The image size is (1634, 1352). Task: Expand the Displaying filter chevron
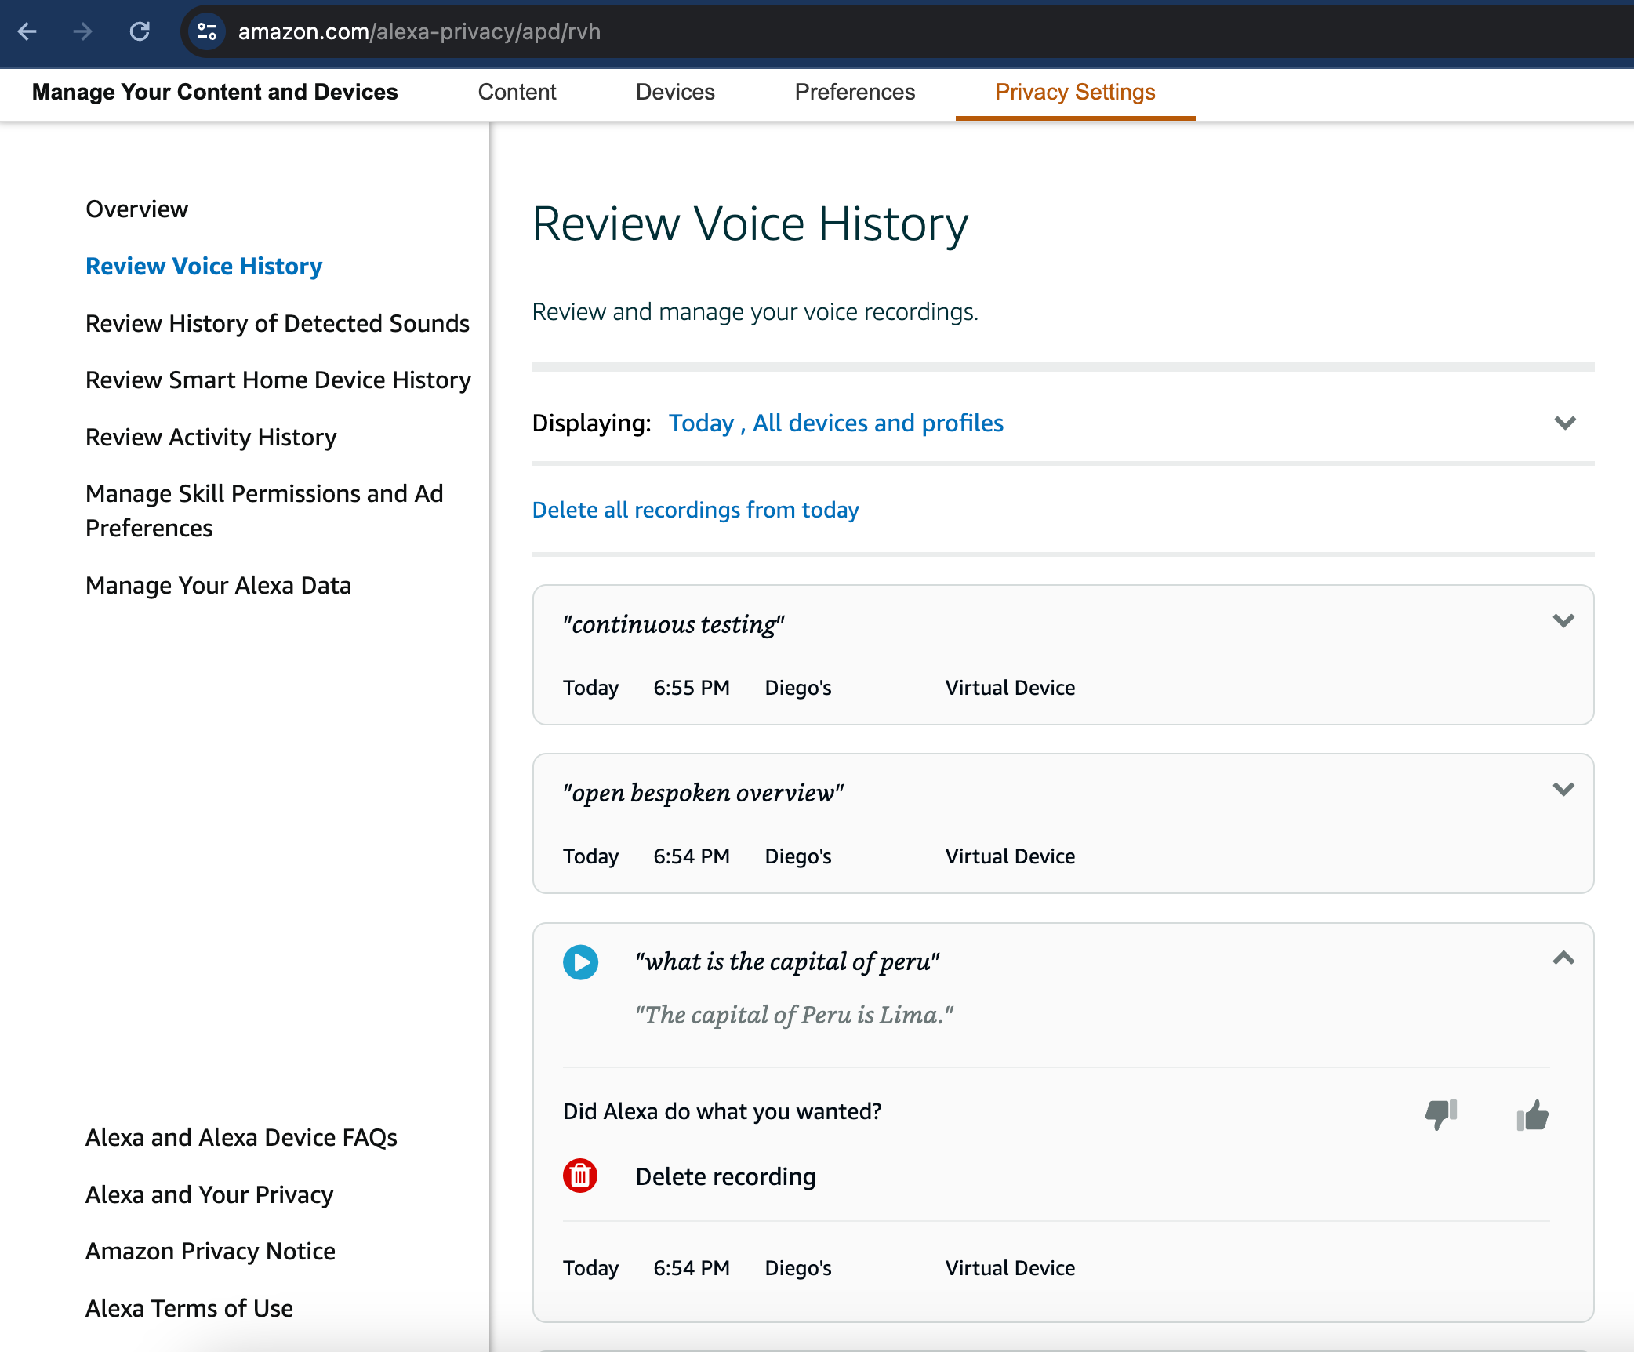tap(1565, 423)
